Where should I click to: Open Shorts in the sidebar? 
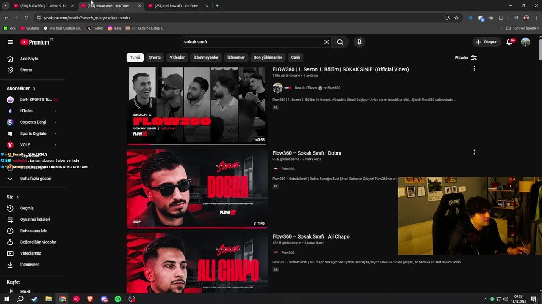point(25,70)
